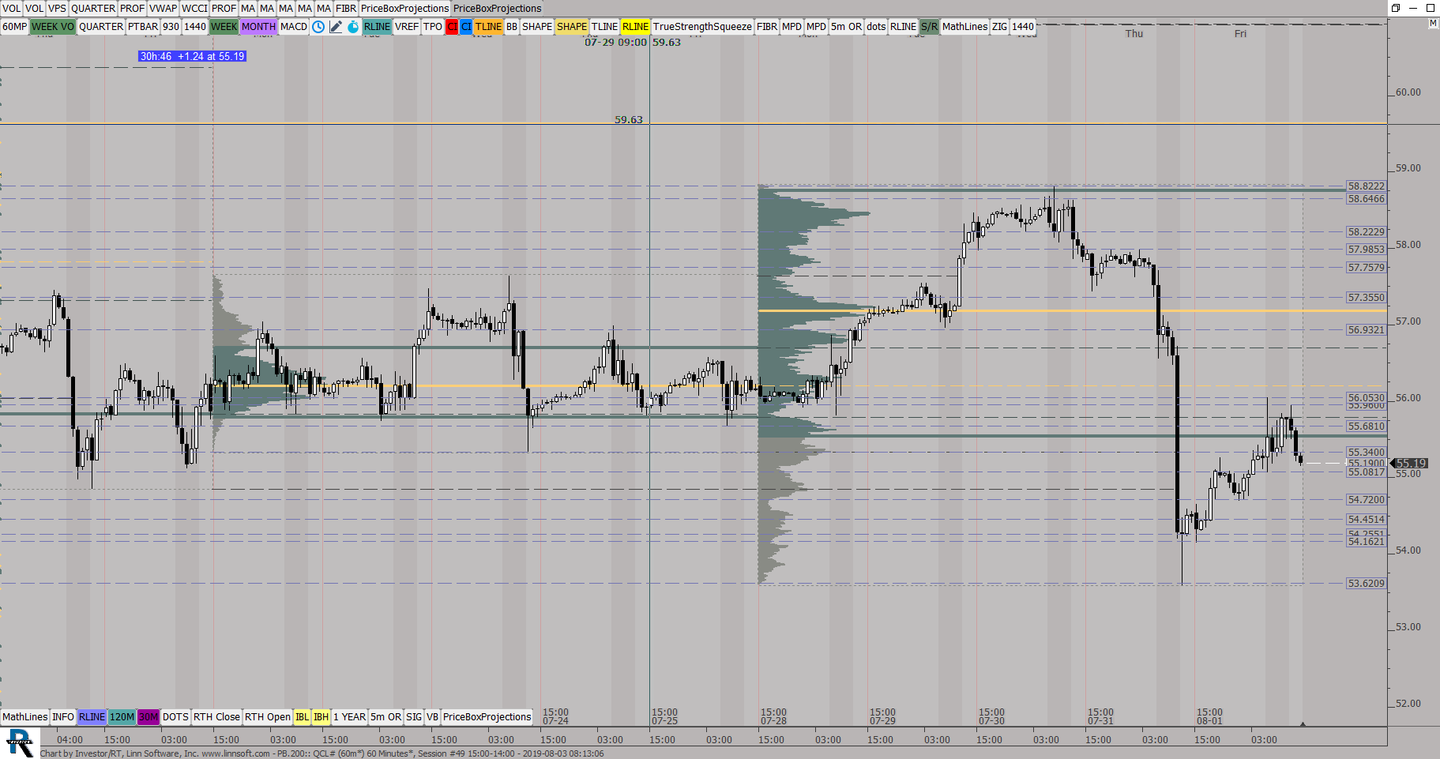Click the 1 YEAR button
Screen dimensions: 1440x759
349,717
